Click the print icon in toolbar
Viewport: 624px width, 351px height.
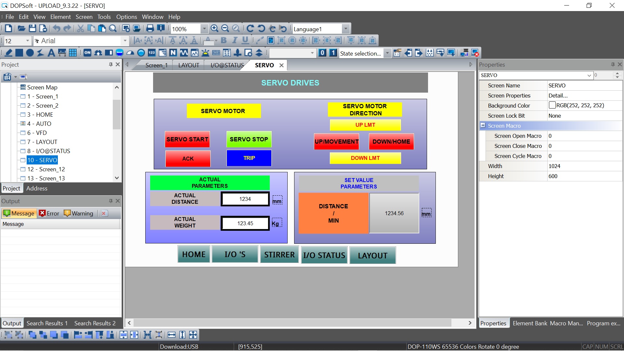[150, 29]
